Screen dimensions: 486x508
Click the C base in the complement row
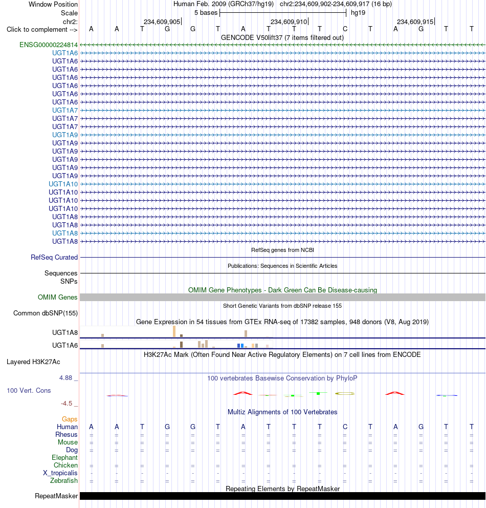coord(345,29)
